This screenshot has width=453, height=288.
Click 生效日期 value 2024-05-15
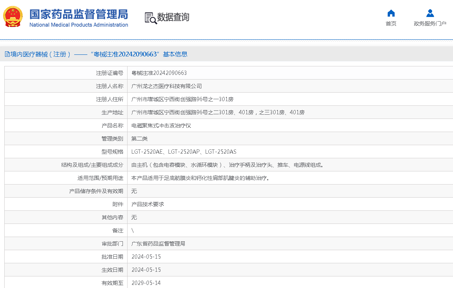click(x=146, y=270)
